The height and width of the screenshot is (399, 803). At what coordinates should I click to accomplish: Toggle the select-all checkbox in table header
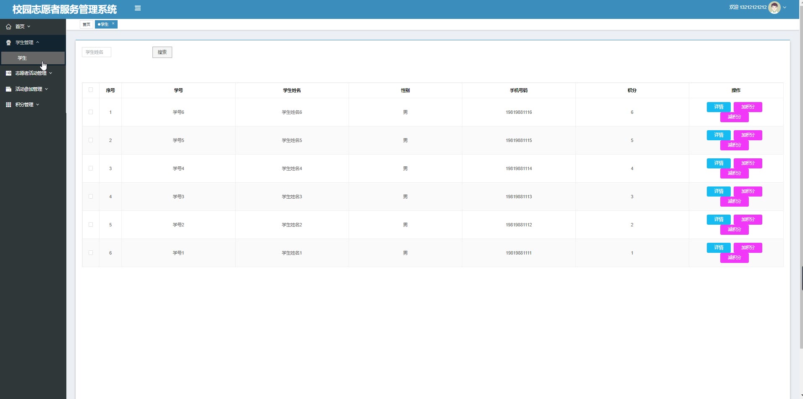click(91, 90)
